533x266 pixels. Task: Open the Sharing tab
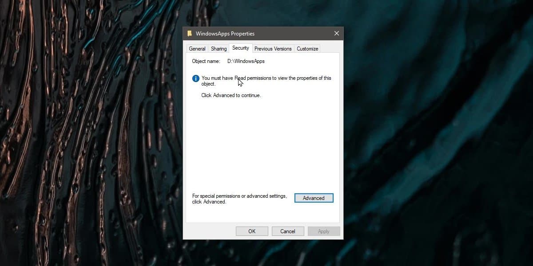[218, 48]
